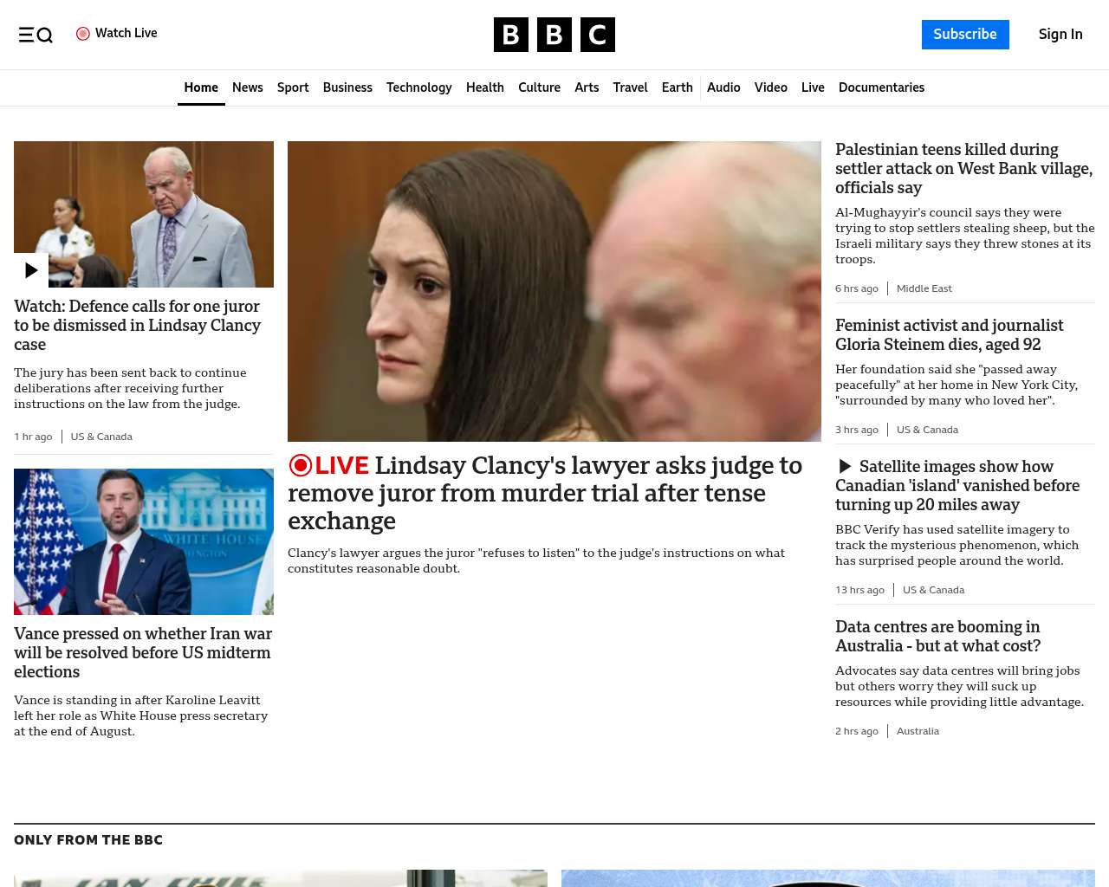The image size is (1109, 887).
Task: Click play icon beside Satellite images headline
Action: pyautogui.click(x=845, y=467)
